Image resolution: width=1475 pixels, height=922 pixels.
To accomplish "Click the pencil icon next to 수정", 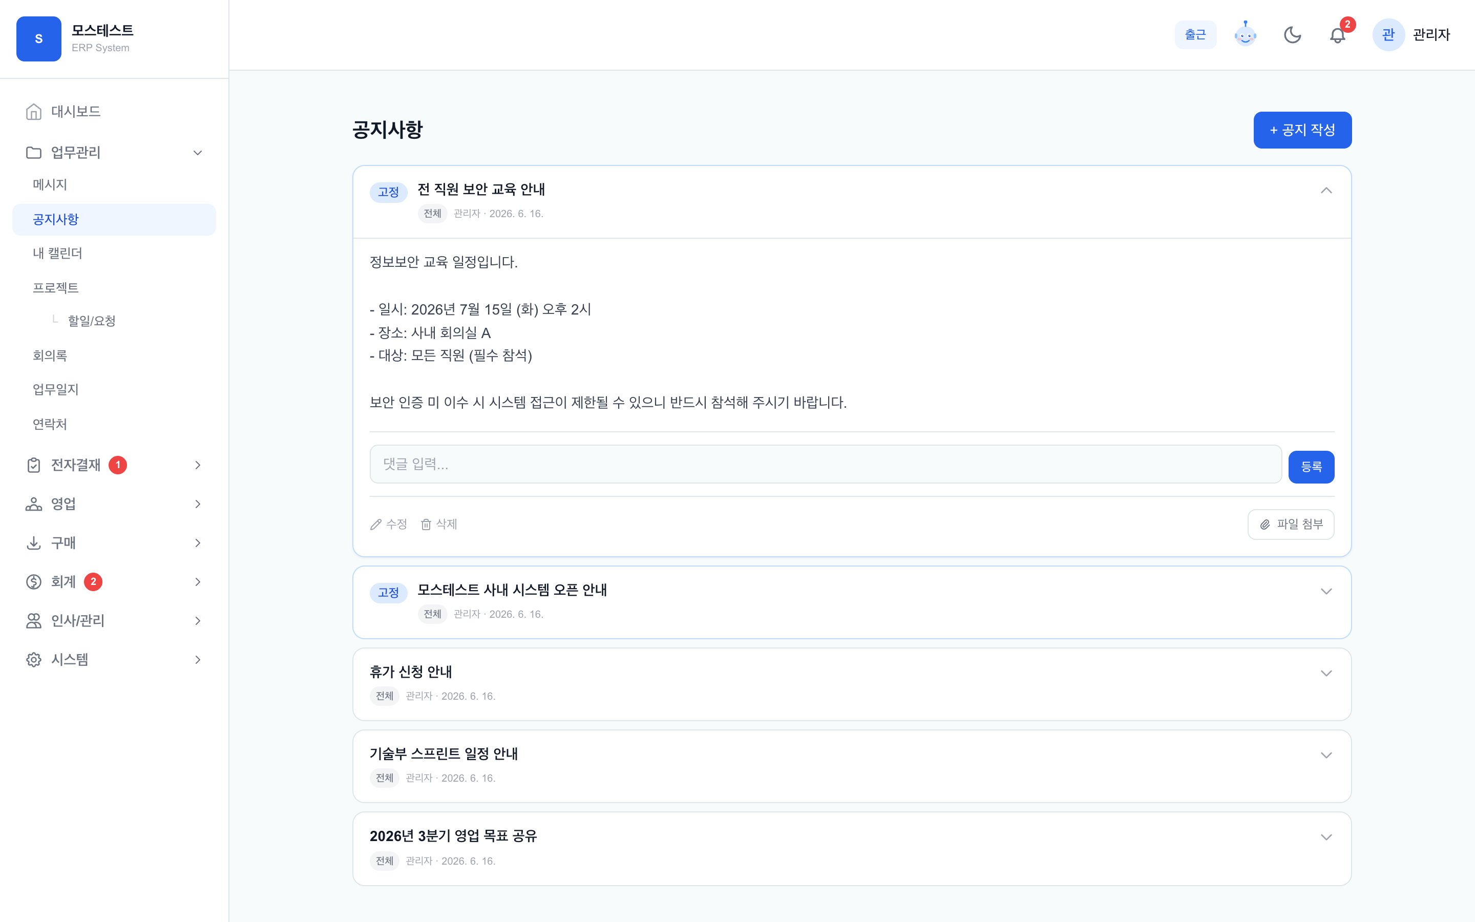I will tap(375, 525).
